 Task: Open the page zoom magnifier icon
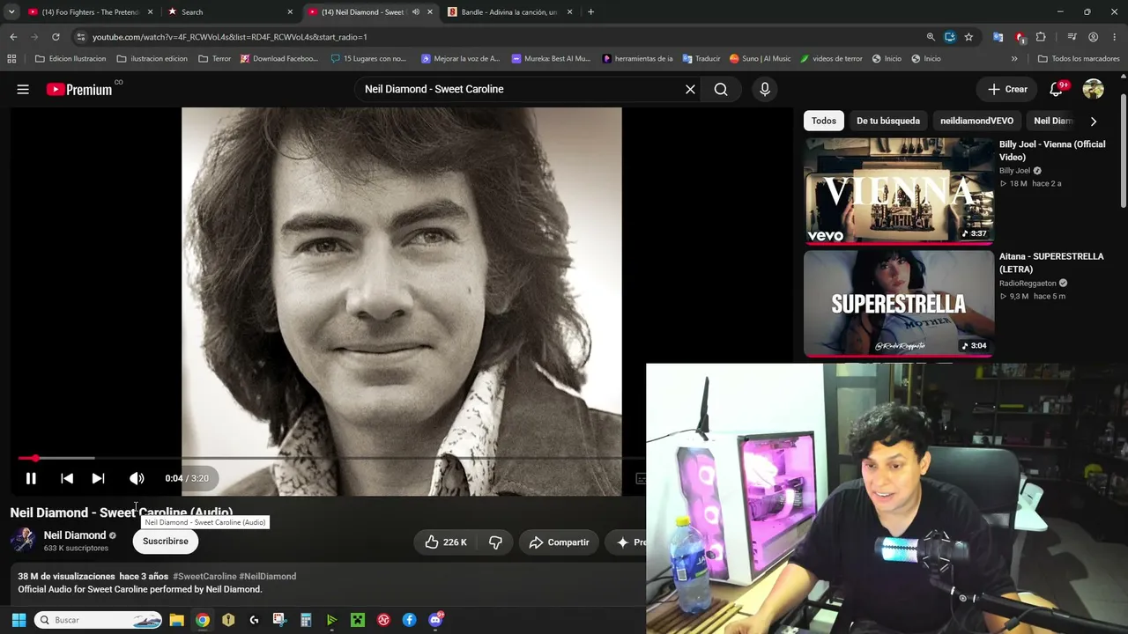931,37
